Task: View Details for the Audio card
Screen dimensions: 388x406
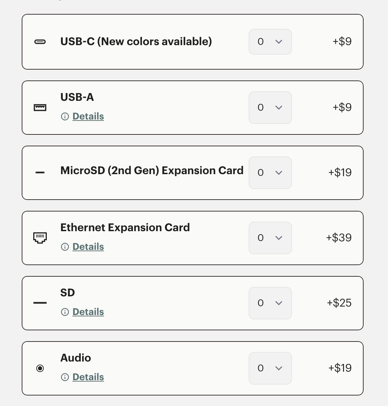Action: [x=88, y=377]
